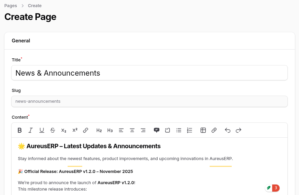299x195 pixels.
Task: Insert a blockquote
Action: (x=157, y=130)
